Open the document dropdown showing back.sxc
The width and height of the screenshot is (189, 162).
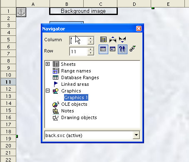click(x=136, y=135)
